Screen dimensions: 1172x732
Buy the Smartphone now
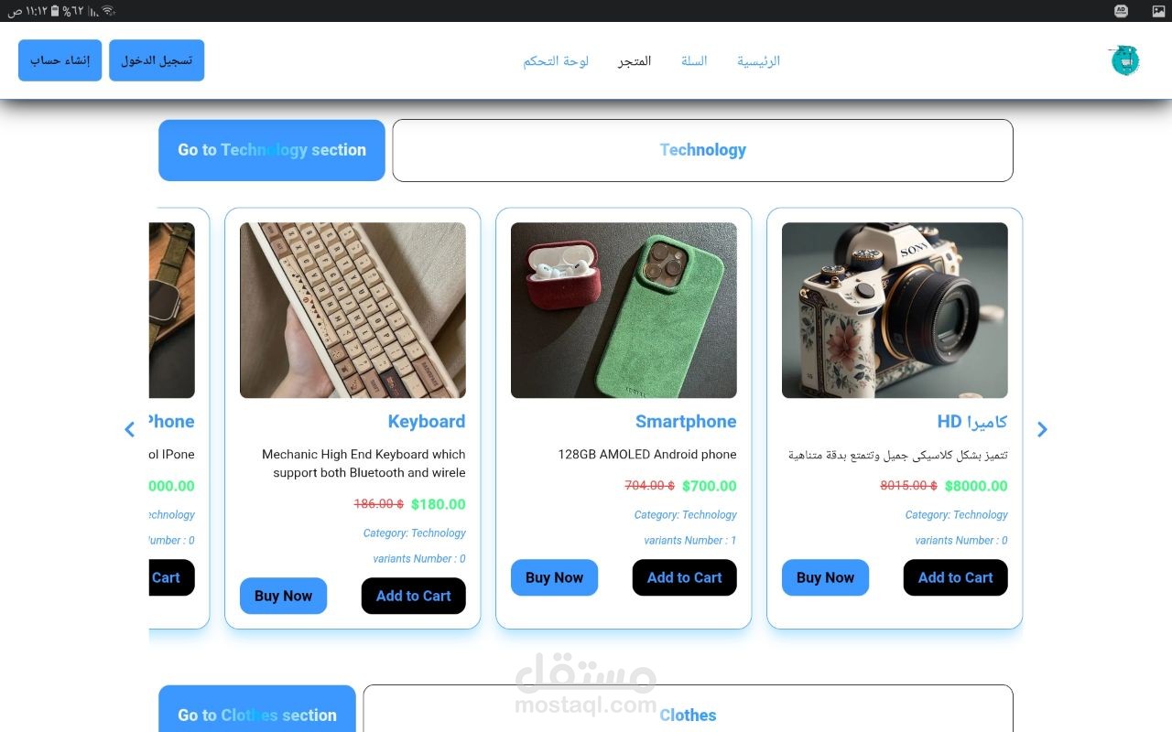[x=554, y=577]
